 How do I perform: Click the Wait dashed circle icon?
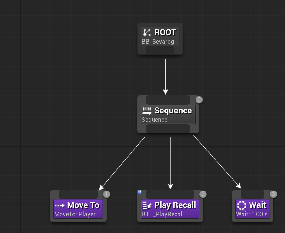click(242, 205)
